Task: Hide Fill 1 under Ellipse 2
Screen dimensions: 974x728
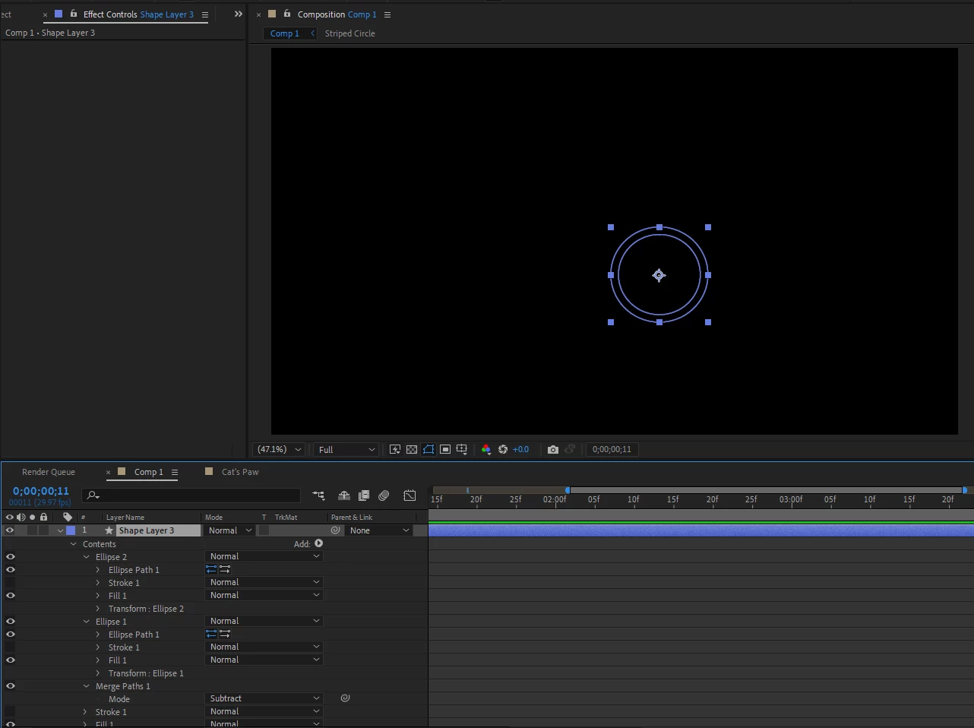Action: tap(10, 595)
